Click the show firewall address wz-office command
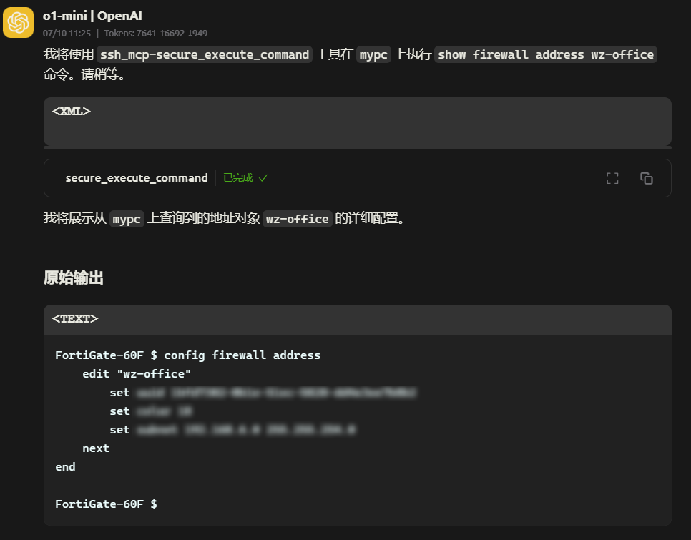Image resolution: width=691 pixels, height=540 pixels. [546, 54]
